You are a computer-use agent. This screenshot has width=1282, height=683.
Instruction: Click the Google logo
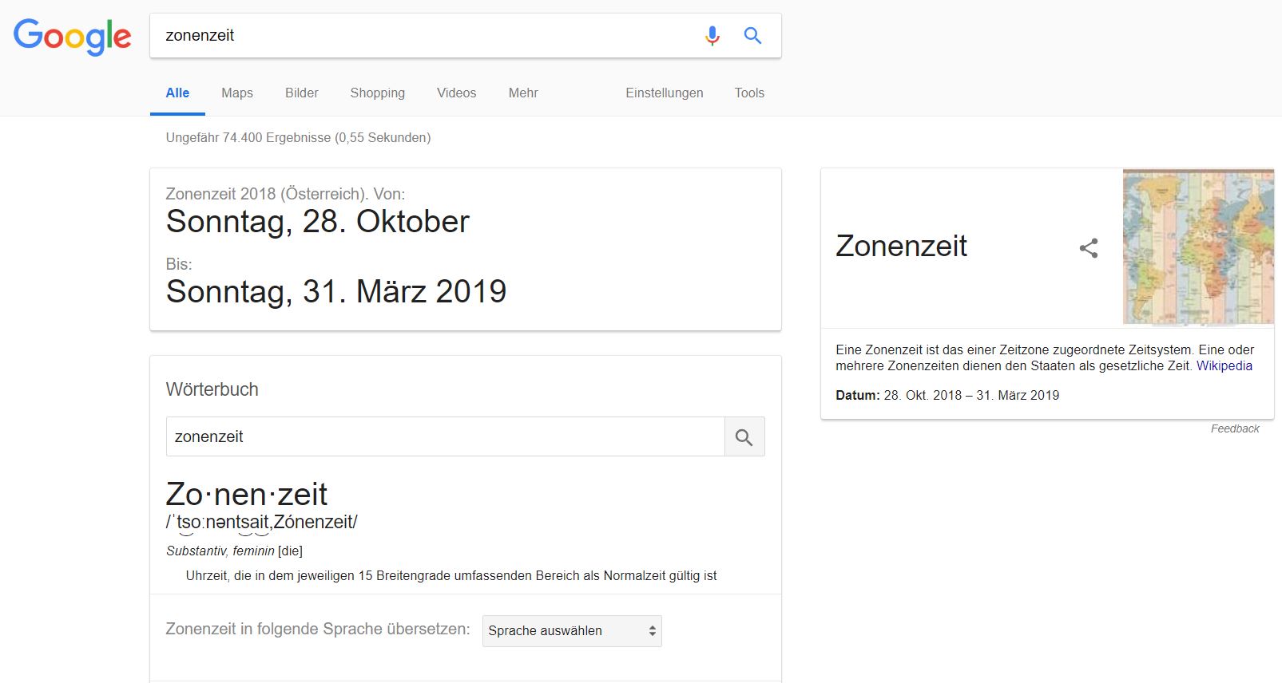(x=72, y=36)
